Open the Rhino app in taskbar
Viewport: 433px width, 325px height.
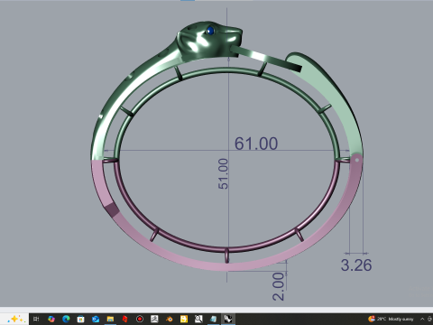click(x=228, y=319)
